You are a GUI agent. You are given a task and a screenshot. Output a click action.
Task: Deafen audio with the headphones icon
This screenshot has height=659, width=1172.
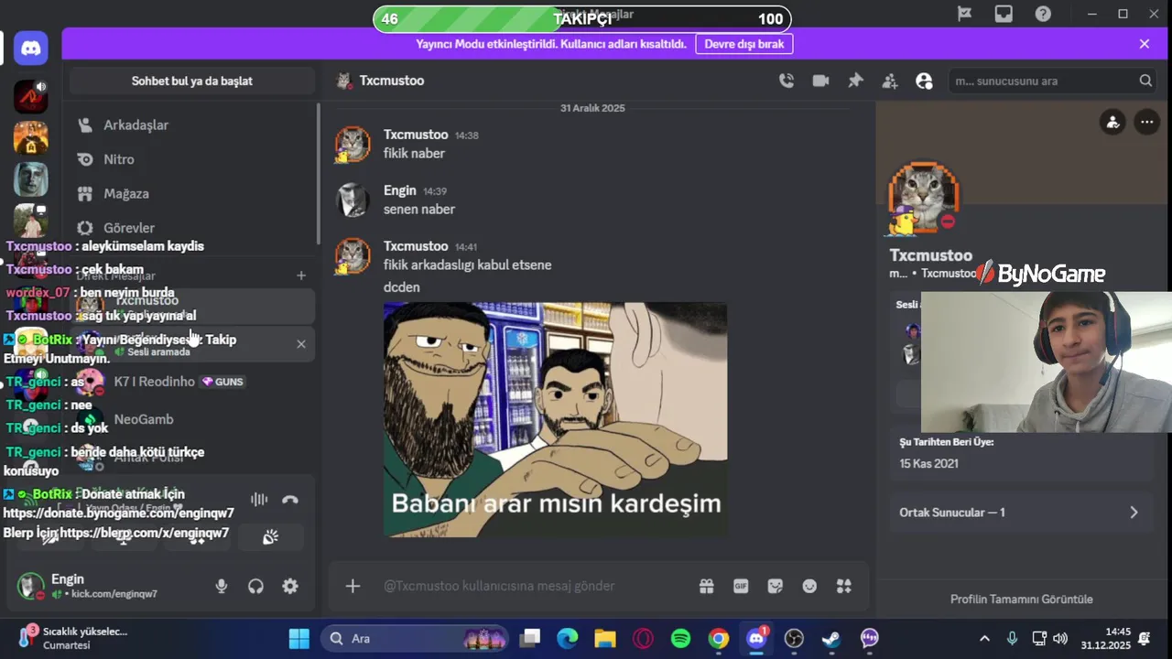(x=255, y=587)
